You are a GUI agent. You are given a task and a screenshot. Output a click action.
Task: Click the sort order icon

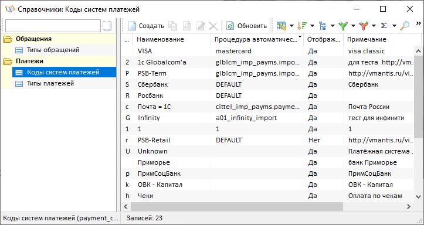[x=302, y=26]
